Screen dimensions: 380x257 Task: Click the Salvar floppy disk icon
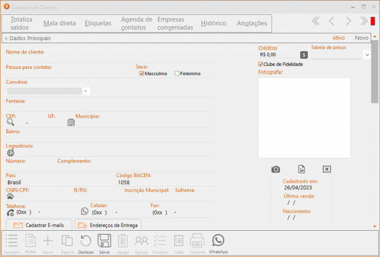click(104, 241)
